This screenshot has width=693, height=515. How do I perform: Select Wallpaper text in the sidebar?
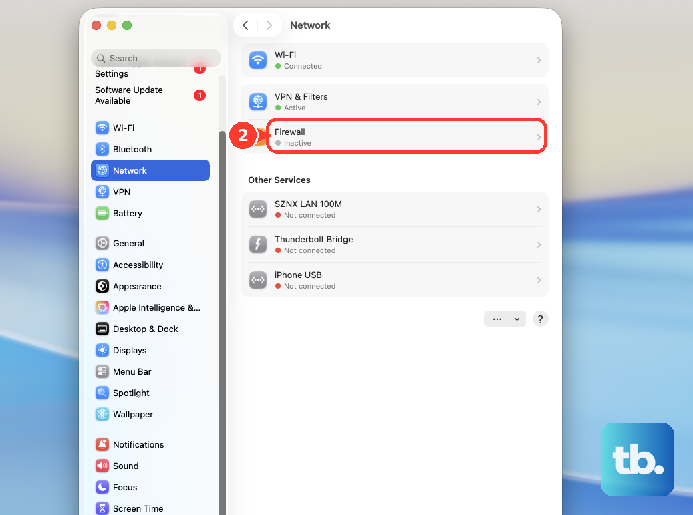pos(133,414)
